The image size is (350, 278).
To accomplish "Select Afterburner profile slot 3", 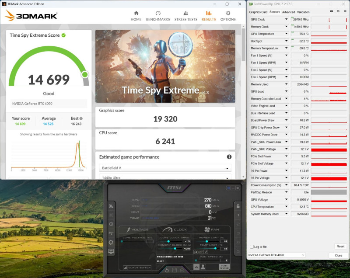I will click(x=238, y=233).
